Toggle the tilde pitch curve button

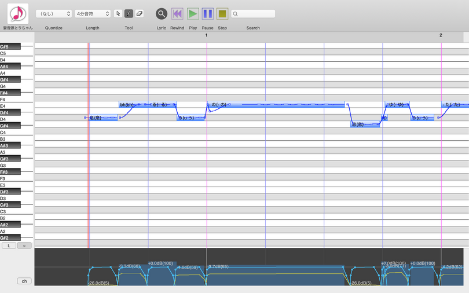pyautogui.click(x=24, y=246)
